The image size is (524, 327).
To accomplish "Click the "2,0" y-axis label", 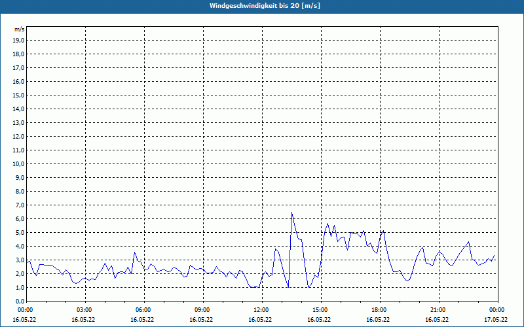I will click(x=20, y=273).
